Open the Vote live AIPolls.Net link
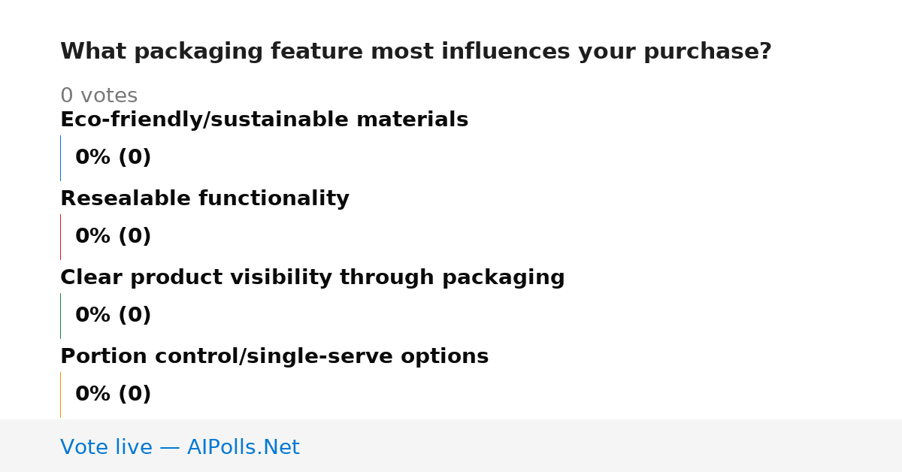Image resolution: width=902 pixels, height=472 pixels. [x=180, y=447]
